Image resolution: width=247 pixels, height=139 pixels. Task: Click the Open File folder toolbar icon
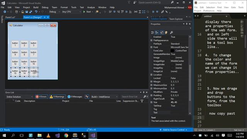coord(23,12)
